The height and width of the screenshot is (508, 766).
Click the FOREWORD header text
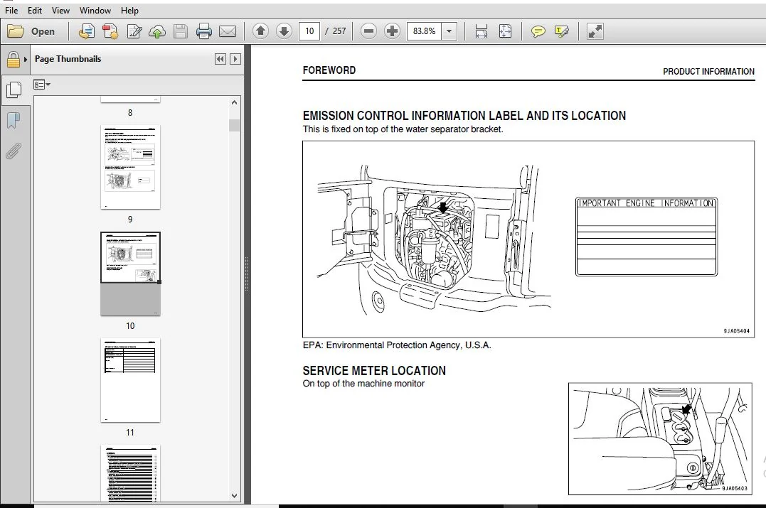329,70
